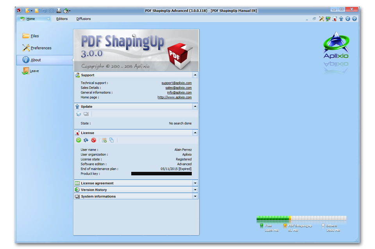Click the green check license icon
375x249 pixels.
tap(79, 140)
